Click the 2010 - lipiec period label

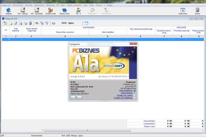click(x=68, y=23)
